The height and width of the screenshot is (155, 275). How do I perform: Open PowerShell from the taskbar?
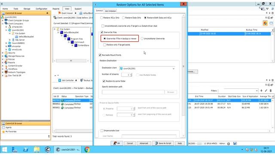coord(26,149)
